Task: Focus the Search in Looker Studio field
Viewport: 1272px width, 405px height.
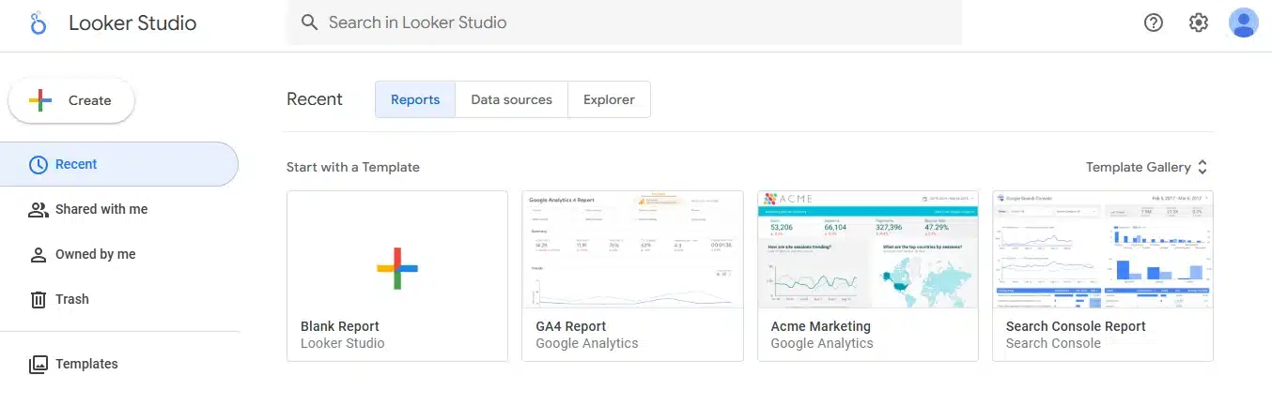Action: coord(624,22)
